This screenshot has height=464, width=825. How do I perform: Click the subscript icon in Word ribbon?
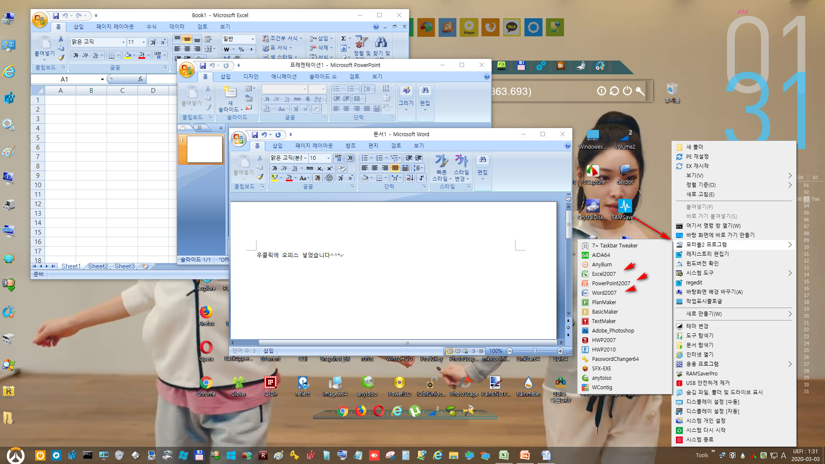(x=320, y=168)
